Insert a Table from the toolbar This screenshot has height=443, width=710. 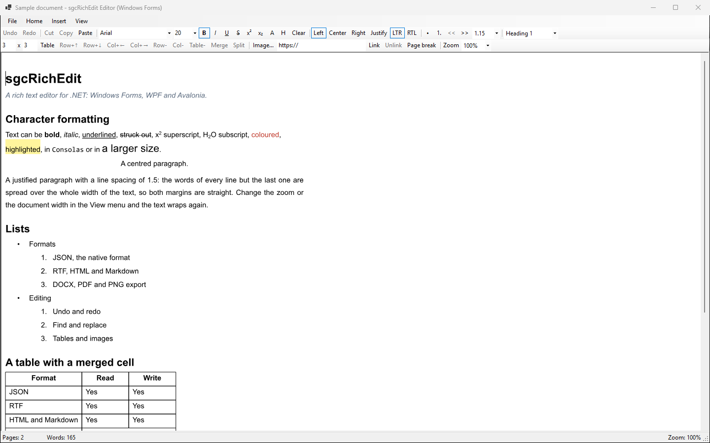coord(47,45)
